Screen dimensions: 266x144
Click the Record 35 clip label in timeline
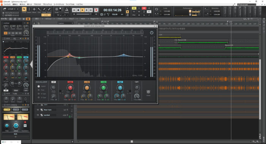coord(229,45)
